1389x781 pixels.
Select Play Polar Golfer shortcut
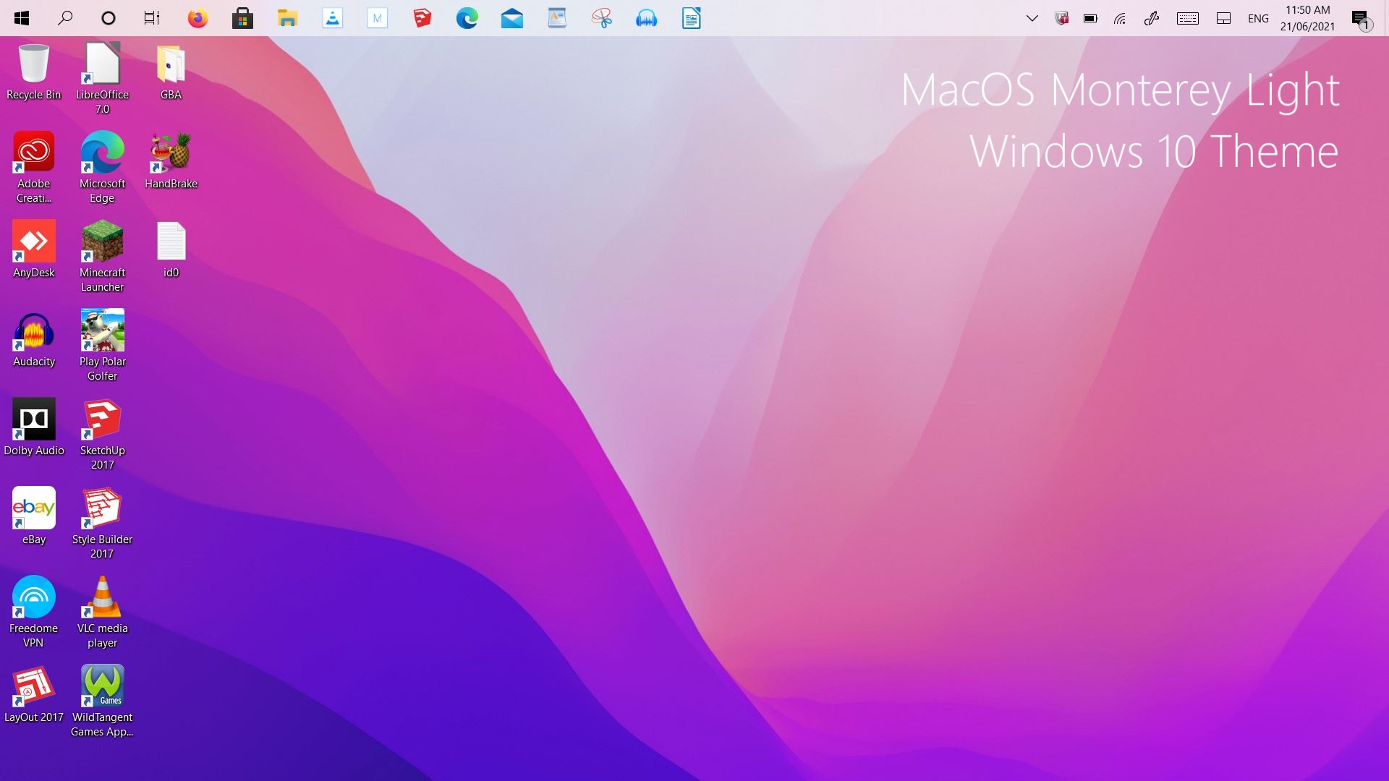click(x=102, y=346)
